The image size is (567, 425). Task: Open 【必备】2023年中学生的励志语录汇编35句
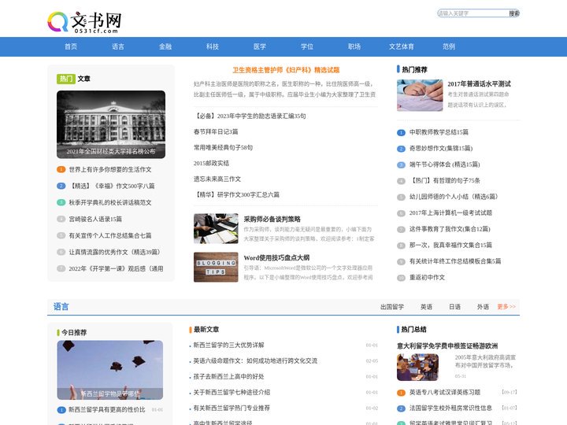[x=250, y=116]
